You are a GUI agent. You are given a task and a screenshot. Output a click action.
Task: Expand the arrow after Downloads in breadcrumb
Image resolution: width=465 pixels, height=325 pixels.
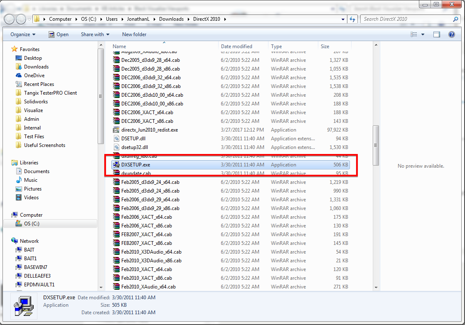click(189, 19)
